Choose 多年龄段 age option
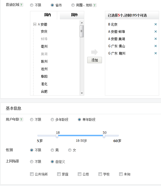The height and width of the screenshot is (186, 161). coord(52,120)
